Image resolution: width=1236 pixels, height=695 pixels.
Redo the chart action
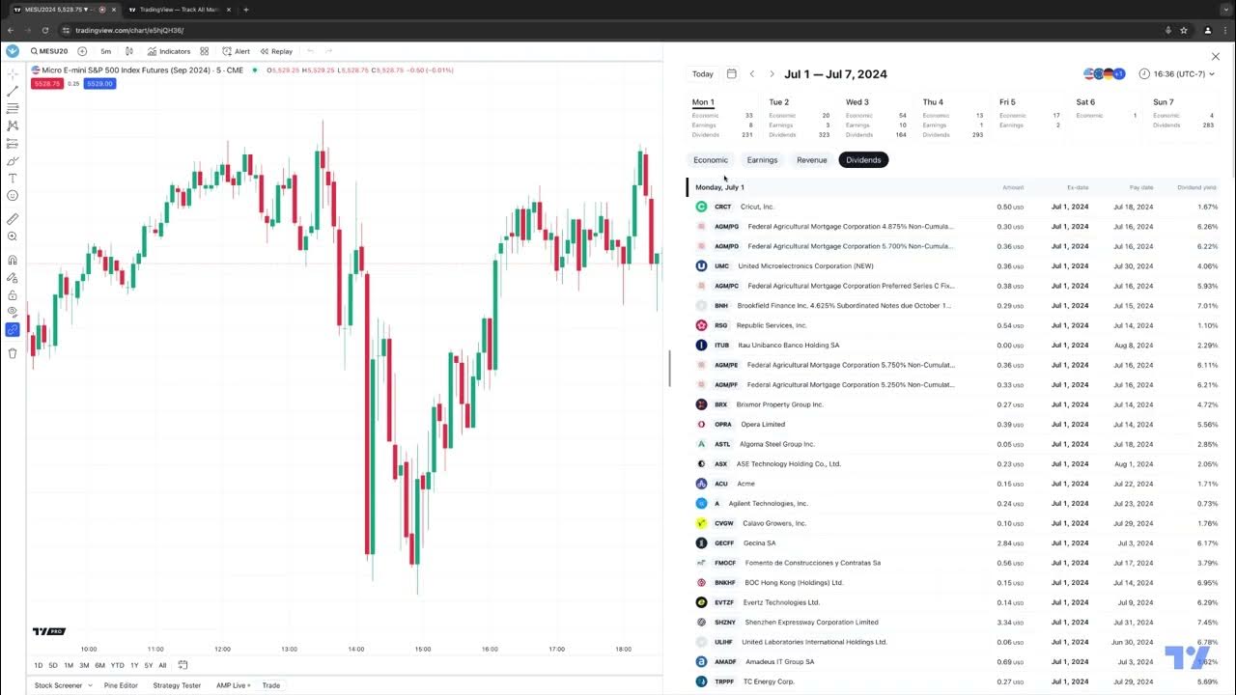click(x=328, y=51)
